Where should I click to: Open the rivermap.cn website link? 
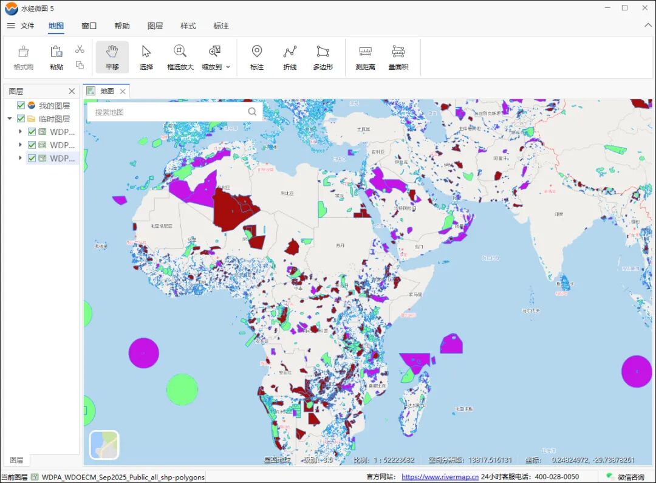pyautogui.click(x=440, y=478)
